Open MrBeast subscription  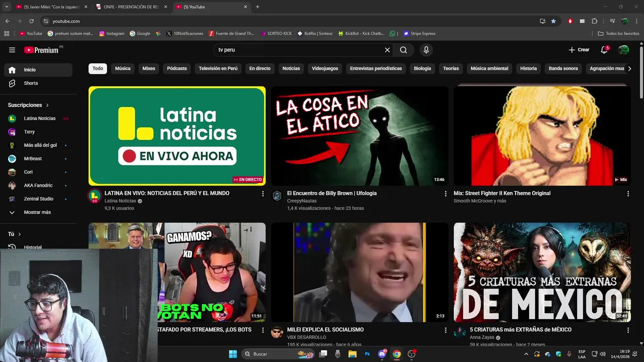(x=38, y=158)
